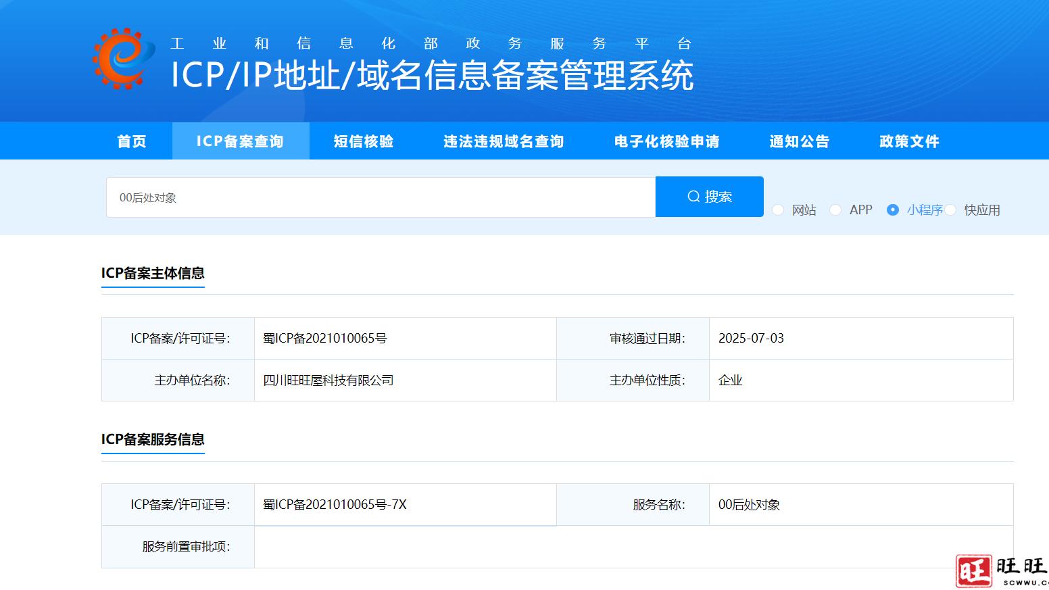Click the 工业和信息化部政务服务平台 subtitle
The width and height of the screenshot is (1049, 590).
(x=431, y=44)
